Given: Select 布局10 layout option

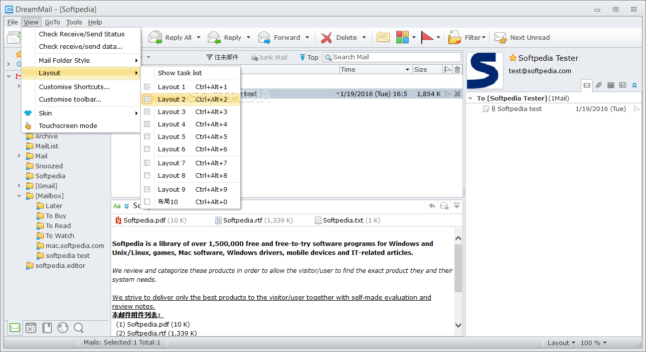Looking at the screenshot, I should (190, 202).
